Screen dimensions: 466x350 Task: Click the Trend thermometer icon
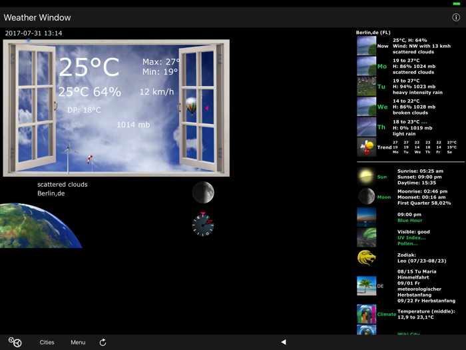point(366,147)
